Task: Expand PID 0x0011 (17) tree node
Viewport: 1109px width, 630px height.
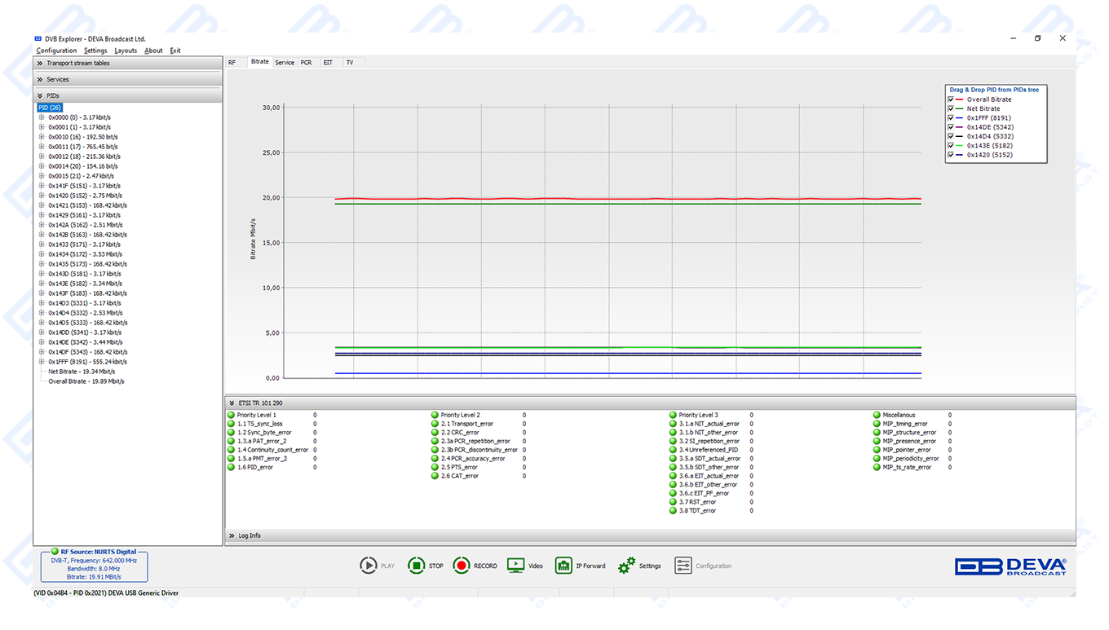Action: (x=42, y=147)
